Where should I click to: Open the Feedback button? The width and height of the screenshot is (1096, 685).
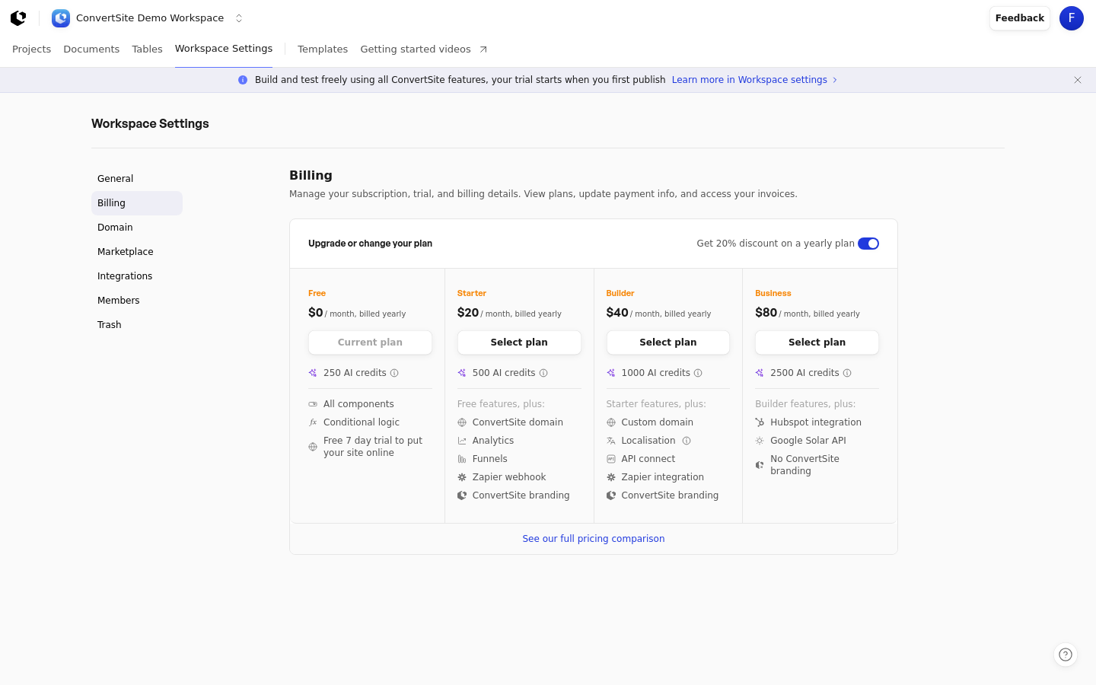coord(1020,18)
